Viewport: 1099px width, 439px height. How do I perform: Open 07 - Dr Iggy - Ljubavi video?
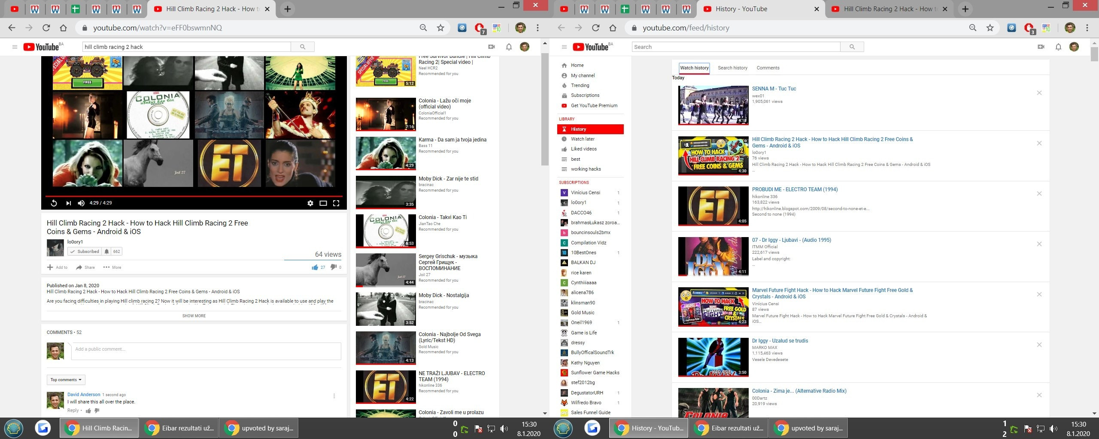coord(791,240)
